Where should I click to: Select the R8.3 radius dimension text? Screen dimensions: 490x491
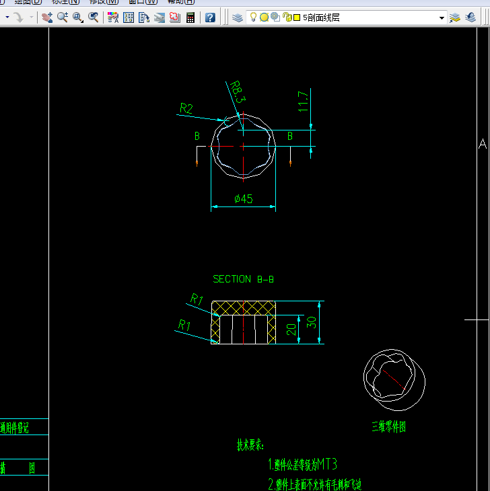[238, 91]
